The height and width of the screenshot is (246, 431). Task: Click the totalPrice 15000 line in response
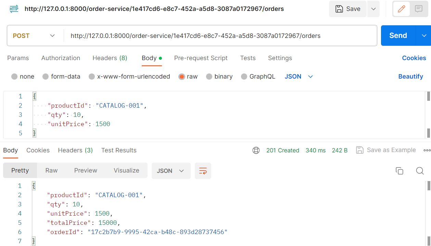pyautogui.click(x=84, y=223)
